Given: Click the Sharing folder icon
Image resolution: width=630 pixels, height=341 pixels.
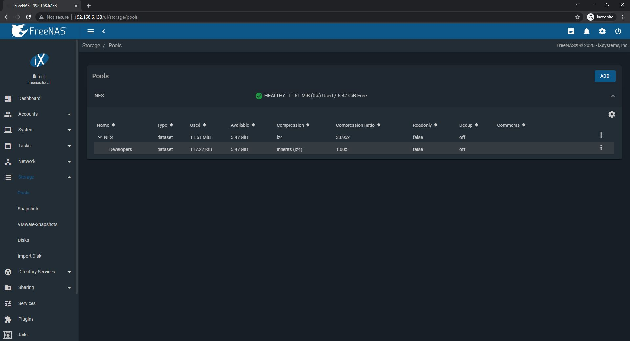Looking at the screenshot, I should pyautogui.click(x=8, y=287).
